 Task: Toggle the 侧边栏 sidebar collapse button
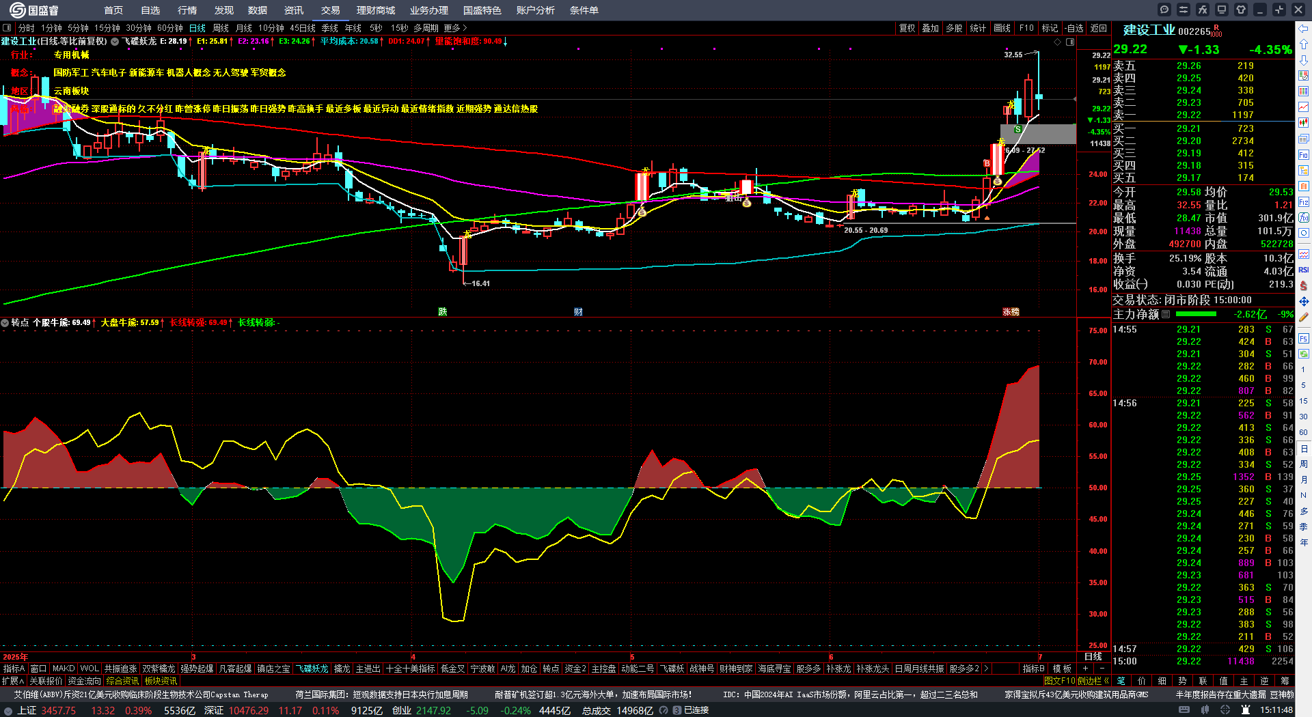1093,681
